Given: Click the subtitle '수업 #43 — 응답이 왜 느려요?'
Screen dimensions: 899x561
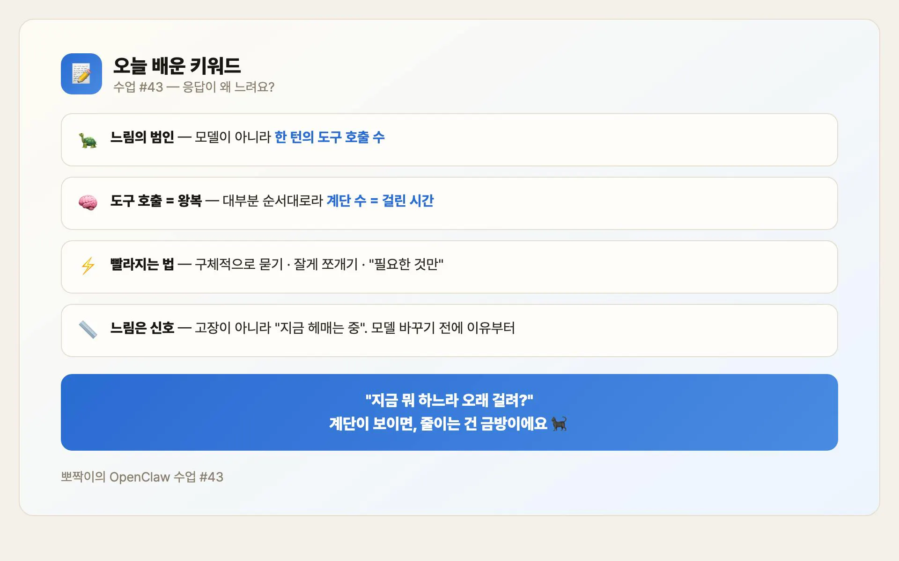Looking at the screenshot, I should point(194,87).
